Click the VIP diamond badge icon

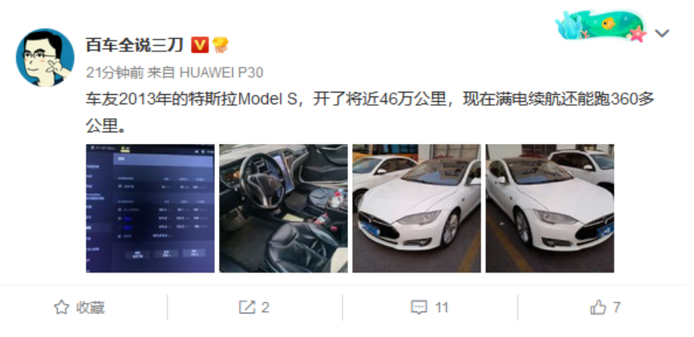[x=220, y=44]
